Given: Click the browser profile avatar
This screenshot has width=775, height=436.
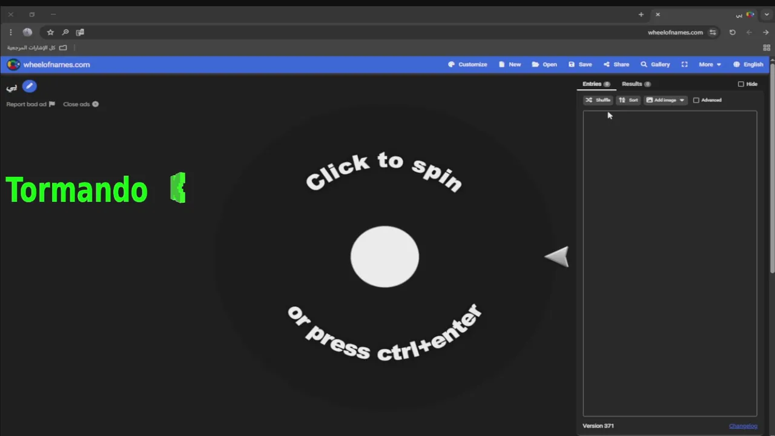Looking at the screenshot, I should pyautogui.click(x=27, y=32).
